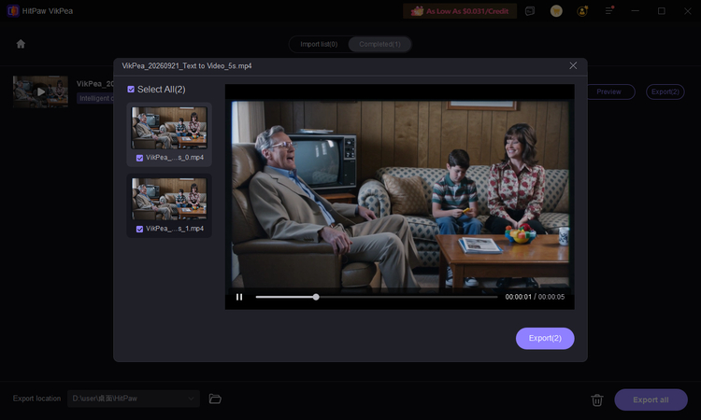The image size is (701, 420).
Task: Delete items with the trash icon
Action: pyautogui.click(x=597, y=399)
